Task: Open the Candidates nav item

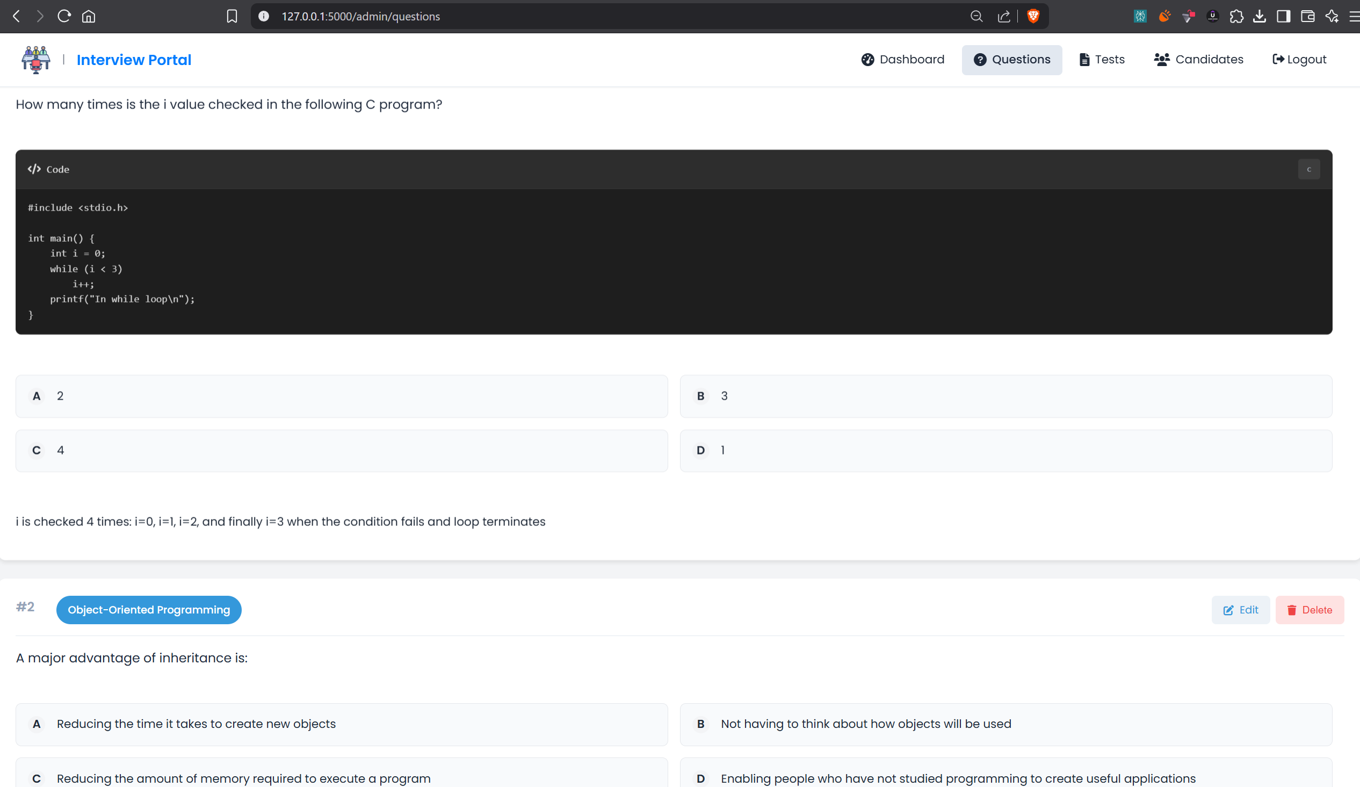Action: point(1199,60)
